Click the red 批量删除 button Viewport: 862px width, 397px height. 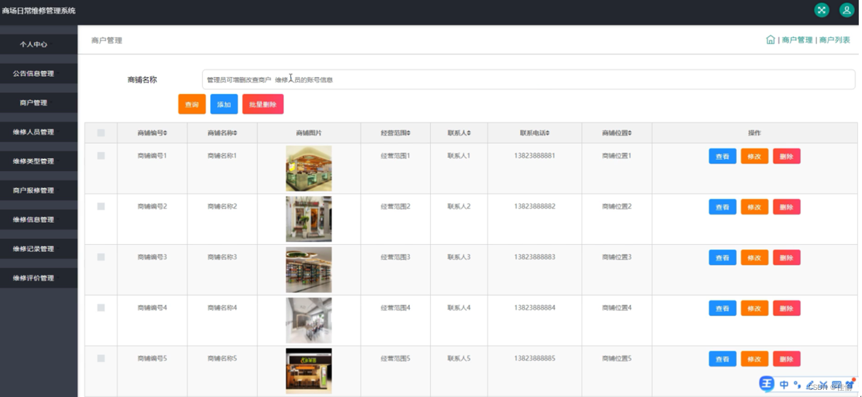pos(263,104)
